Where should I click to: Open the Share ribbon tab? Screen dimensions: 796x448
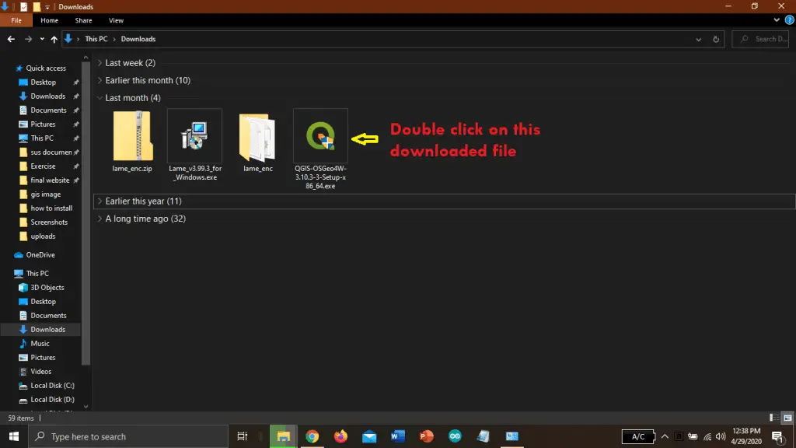(83, 20)
